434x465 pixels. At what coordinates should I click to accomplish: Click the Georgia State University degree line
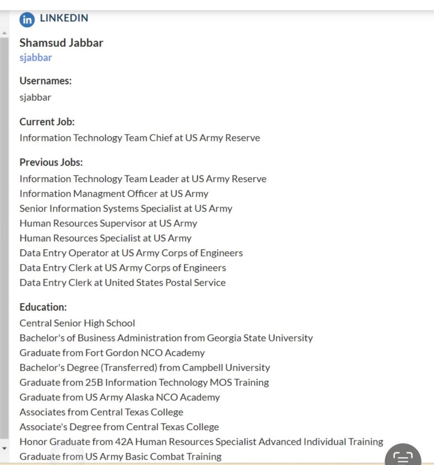pos(166,338)
